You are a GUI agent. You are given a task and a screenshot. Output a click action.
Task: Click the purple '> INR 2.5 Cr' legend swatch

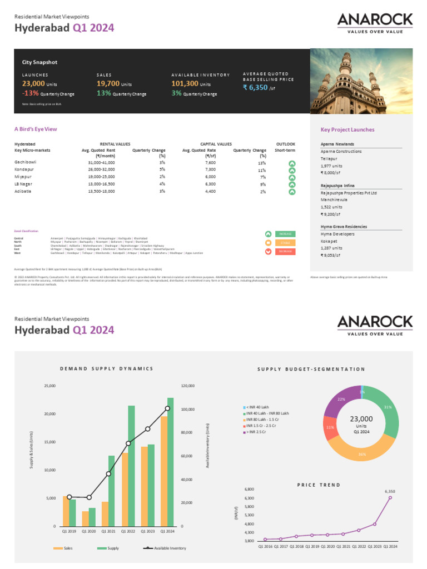(245, 432)
